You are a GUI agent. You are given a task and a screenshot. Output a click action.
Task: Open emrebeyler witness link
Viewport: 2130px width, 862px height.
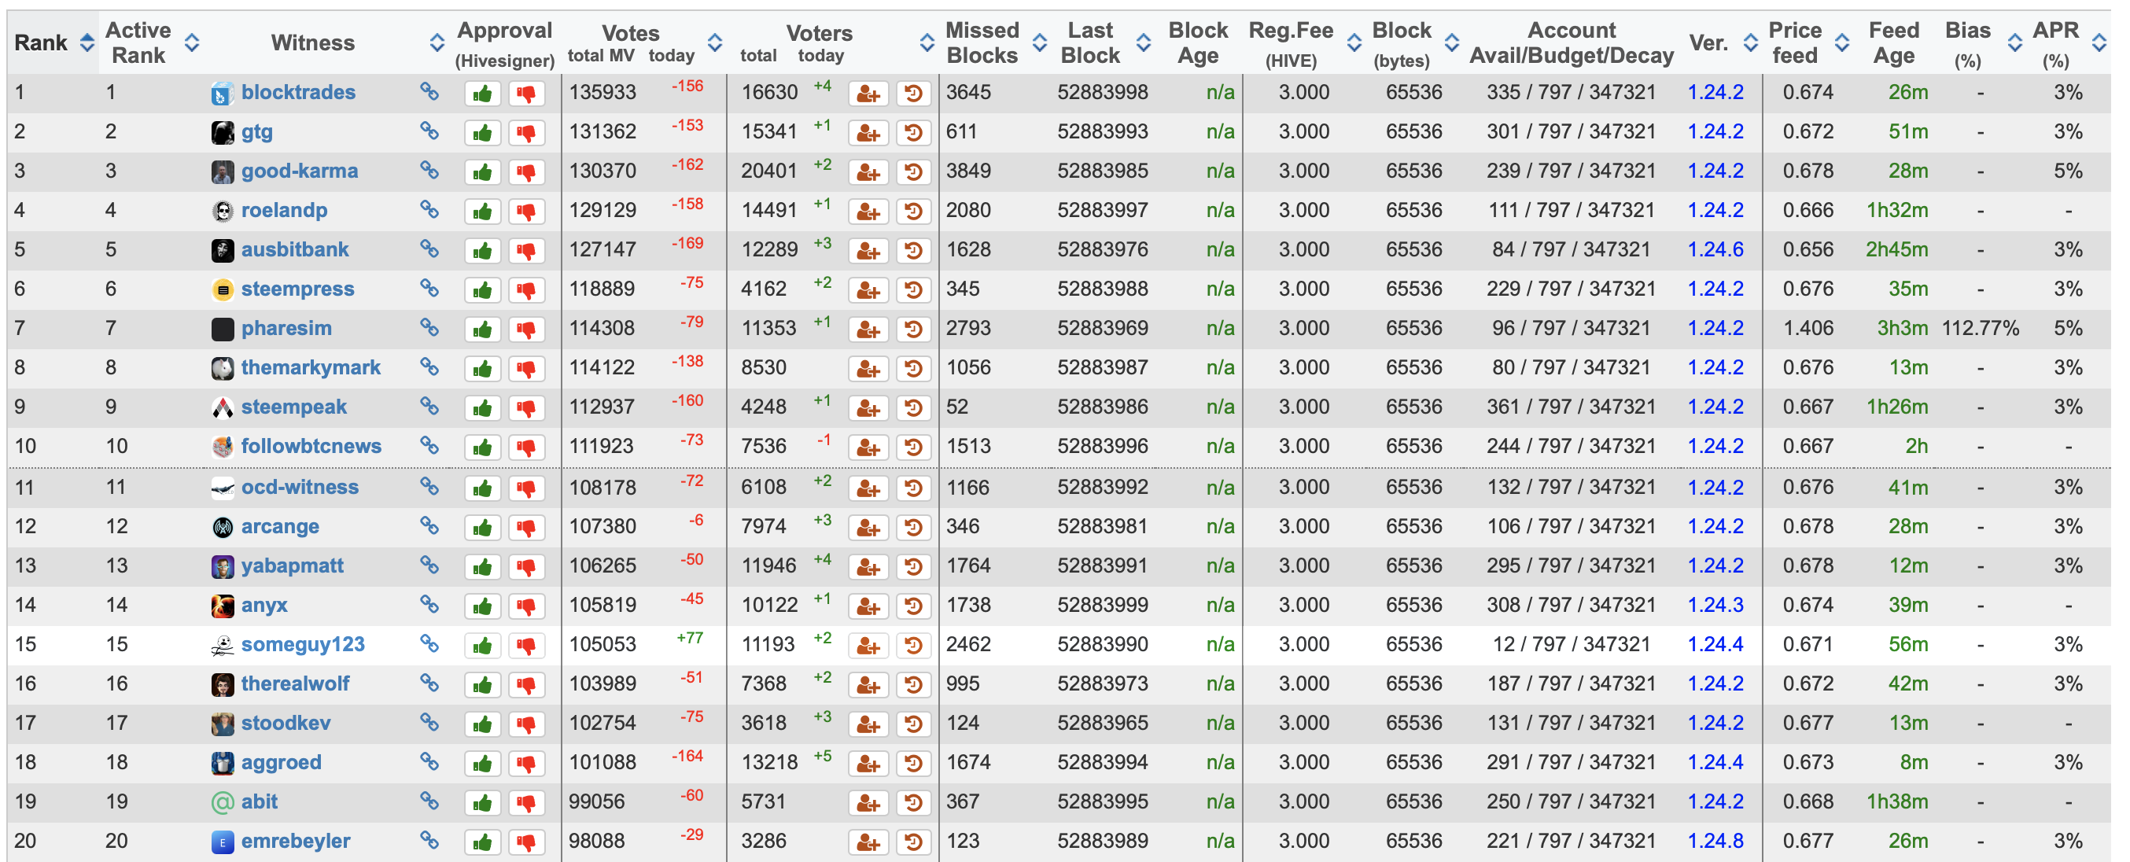(x=296, y=842)
